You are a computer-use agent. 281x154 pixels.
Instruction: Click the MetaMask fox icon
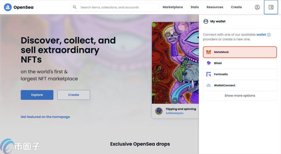click(x=209, y=52)
